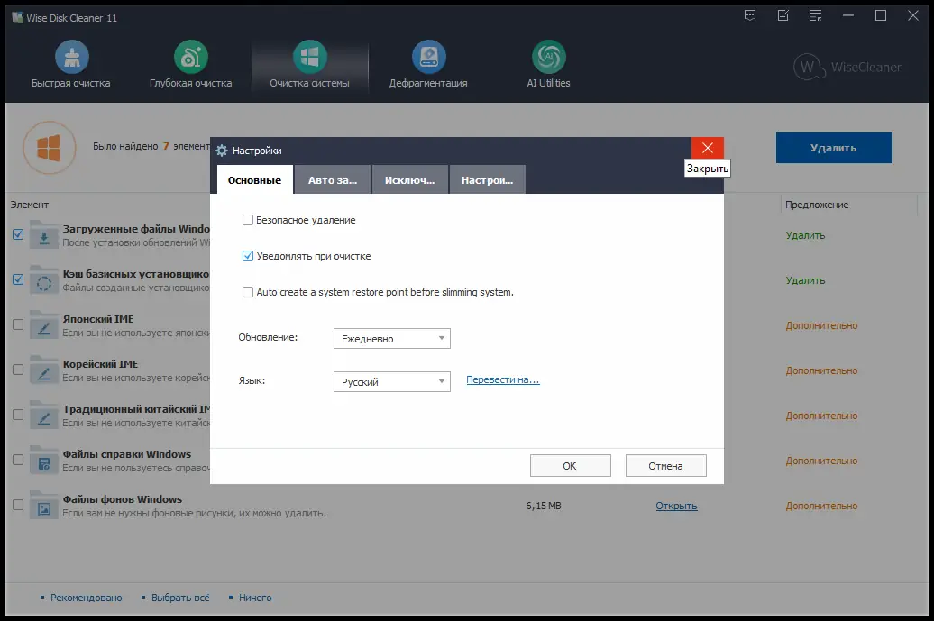Open the Дефрагментация section

pos(428,64)
